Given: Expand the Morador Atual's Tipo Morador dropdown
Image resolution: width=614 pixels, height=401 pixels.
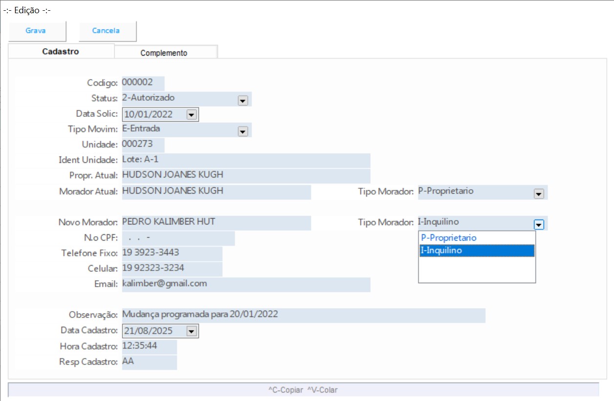Looking at the screenshot, I should click(x=538, y=194).
